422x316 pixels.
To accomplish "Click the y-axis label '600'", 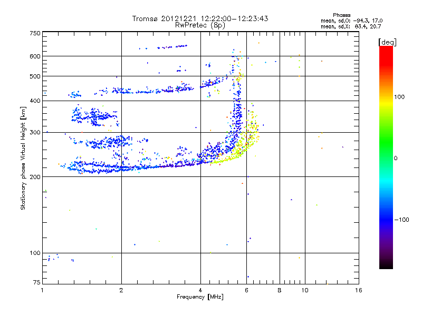I will tap(35, 56).
